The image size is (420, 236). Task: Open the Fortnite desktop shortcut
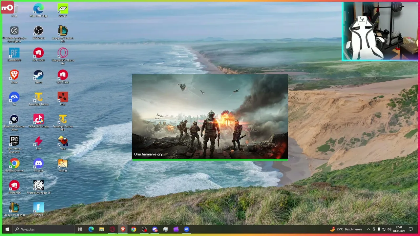(38, 209)
